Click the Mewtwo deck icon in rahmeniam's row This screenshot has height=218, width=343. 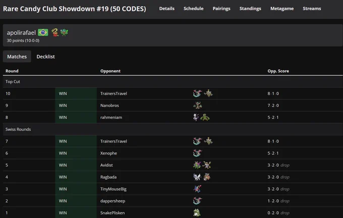[x=196, y=117]
